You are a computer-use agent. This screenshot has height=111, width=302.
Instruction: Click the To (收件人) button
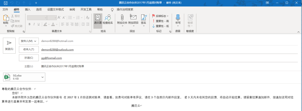click(29, 50)
